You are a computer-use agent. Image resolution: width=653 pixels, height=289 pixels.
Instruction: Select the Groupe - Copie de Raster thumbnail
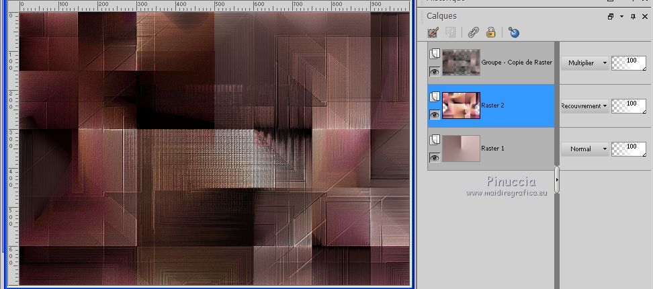point(461,63)
